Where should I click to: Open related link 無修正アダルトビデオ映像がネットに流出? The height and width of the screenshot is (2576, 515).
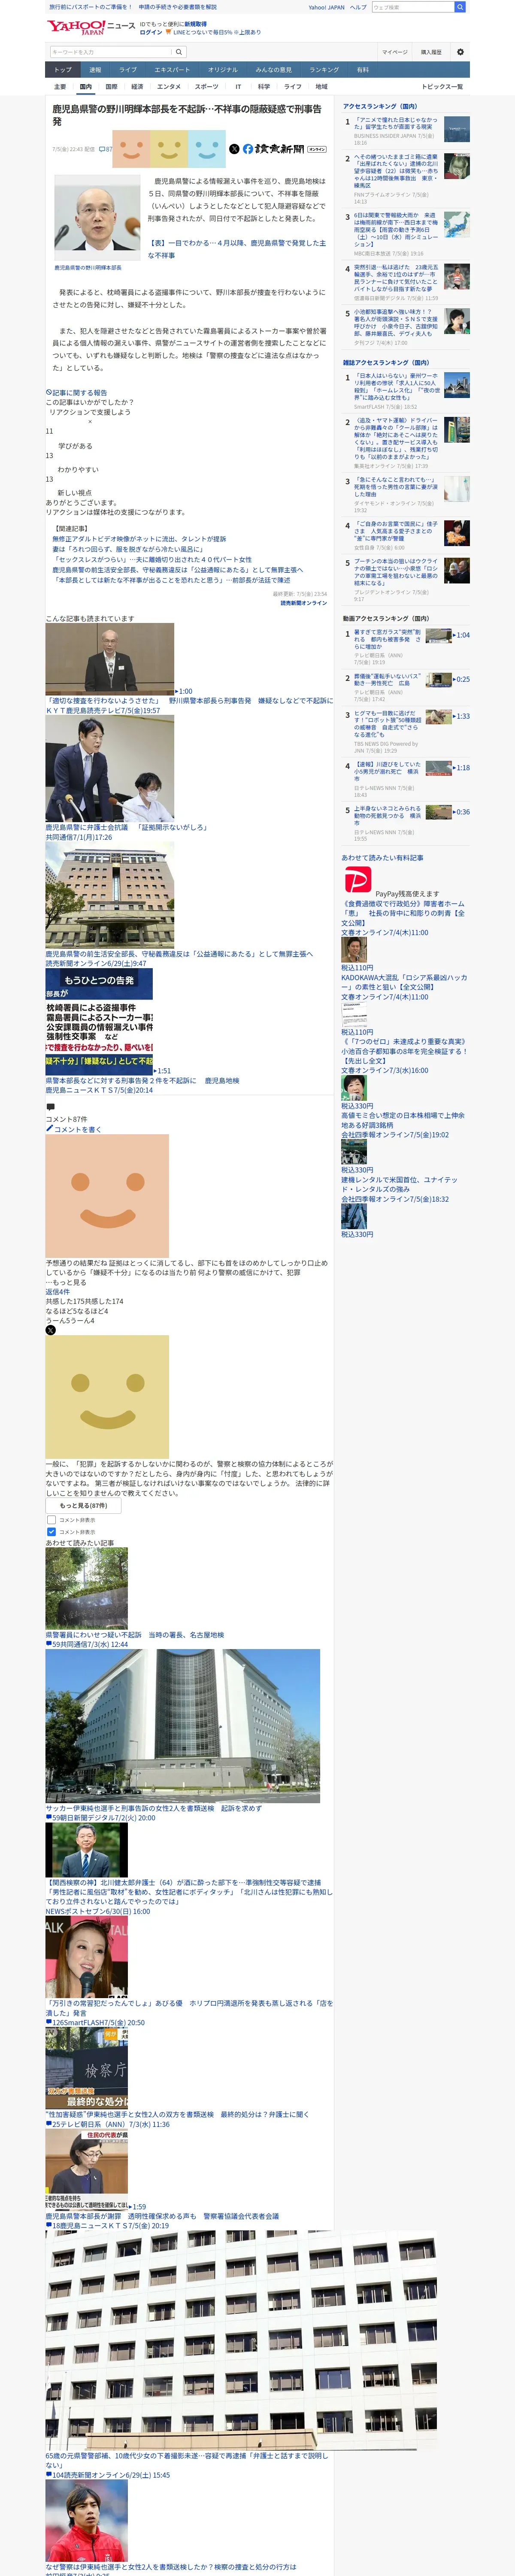(139, 539)
